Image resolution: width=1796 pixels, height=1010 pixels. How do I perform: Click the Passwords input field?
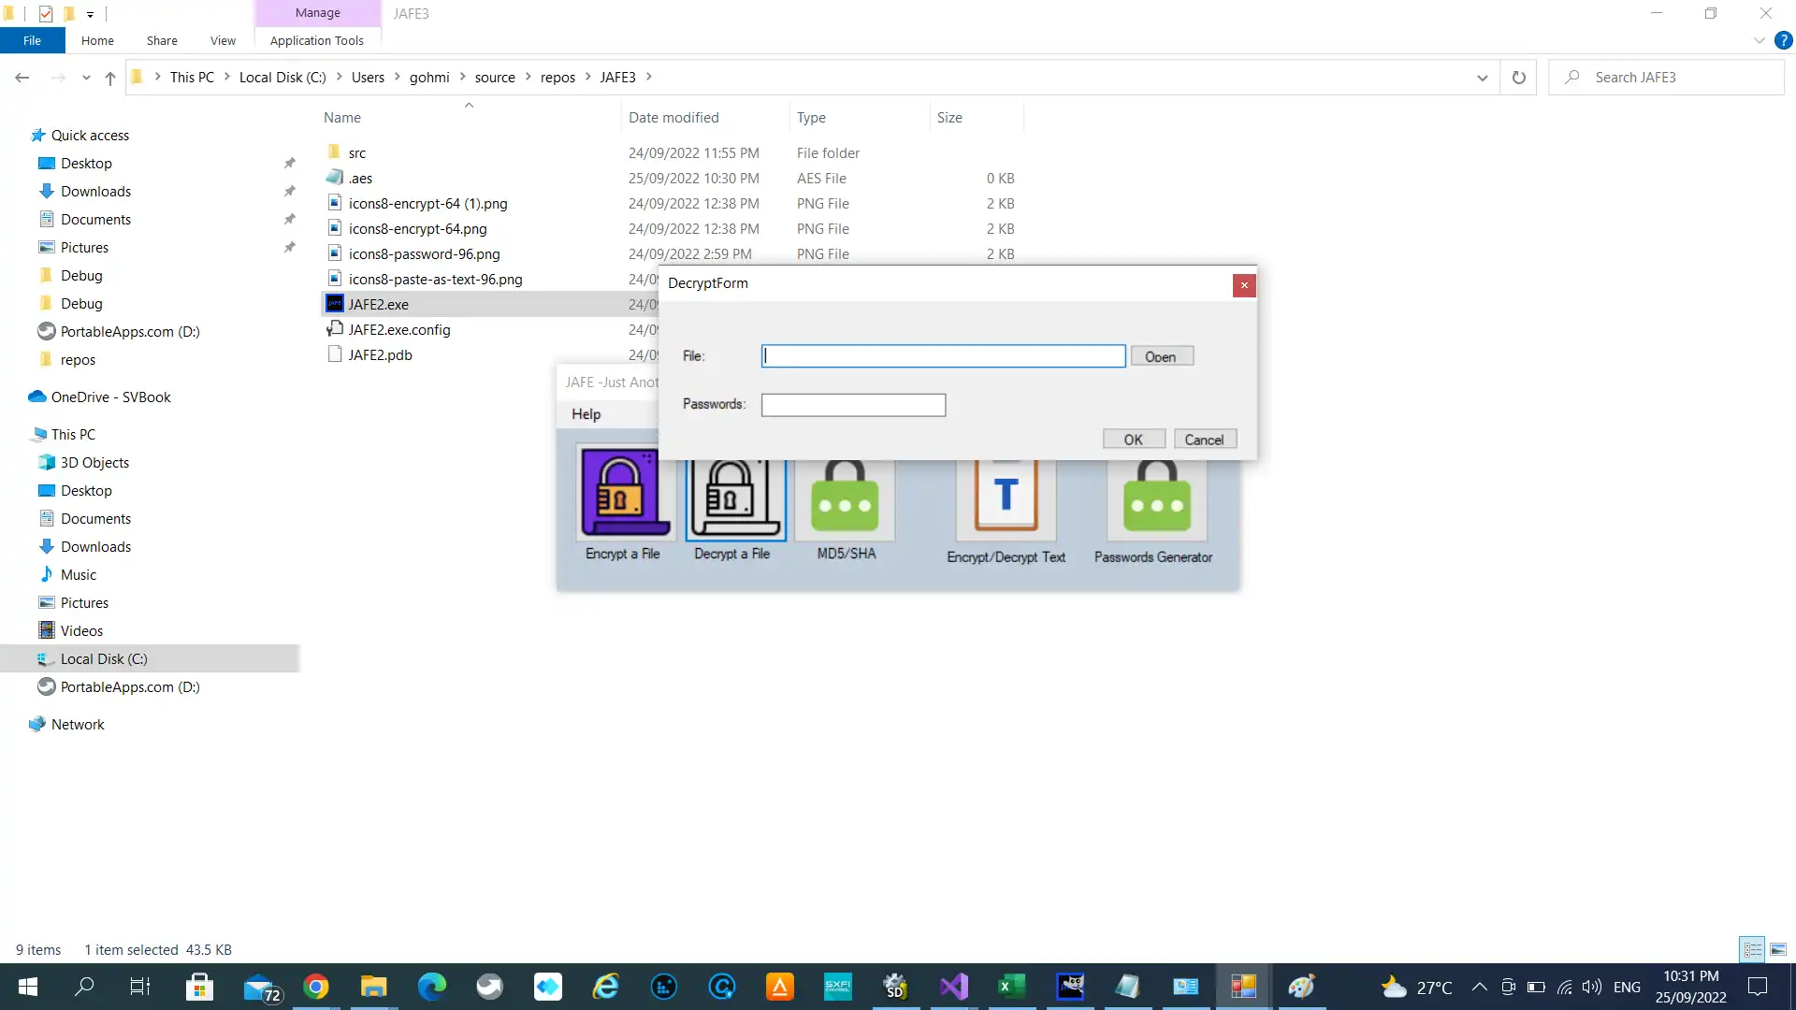point(855,406)
